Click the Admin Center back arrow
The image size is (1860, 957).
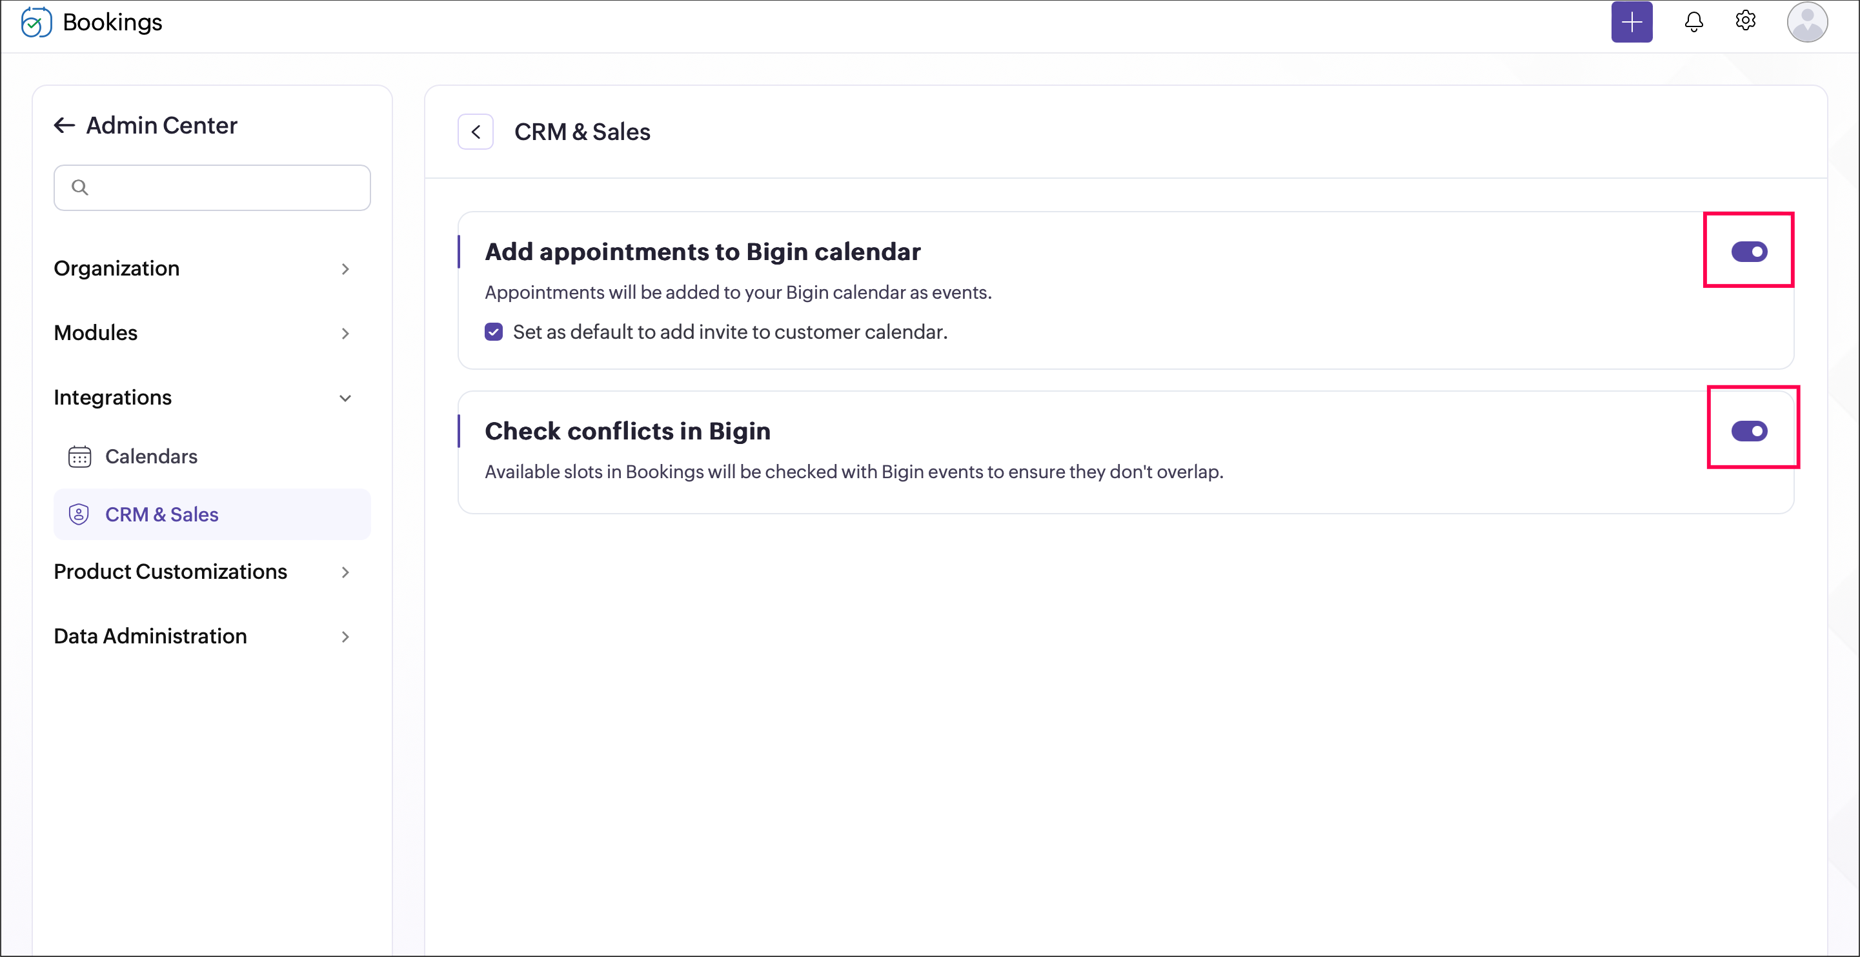pos(65,126)
